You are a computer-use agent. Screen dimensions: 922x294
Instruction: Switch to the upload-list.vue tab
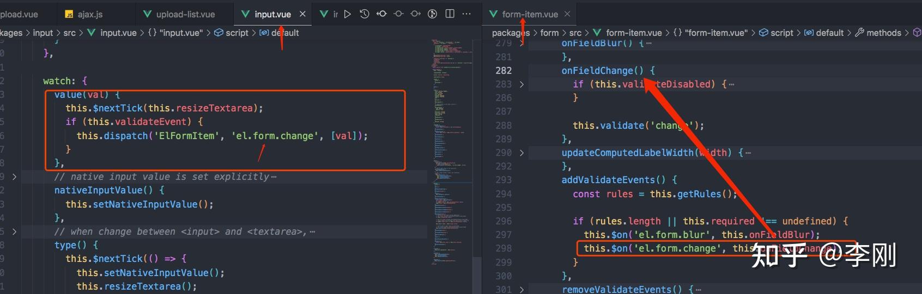coord(179,14)
